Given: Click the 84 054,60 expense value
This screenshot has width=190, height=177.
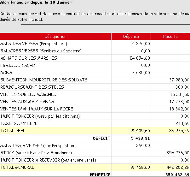Looking at the screenshot, I should 140,58.
